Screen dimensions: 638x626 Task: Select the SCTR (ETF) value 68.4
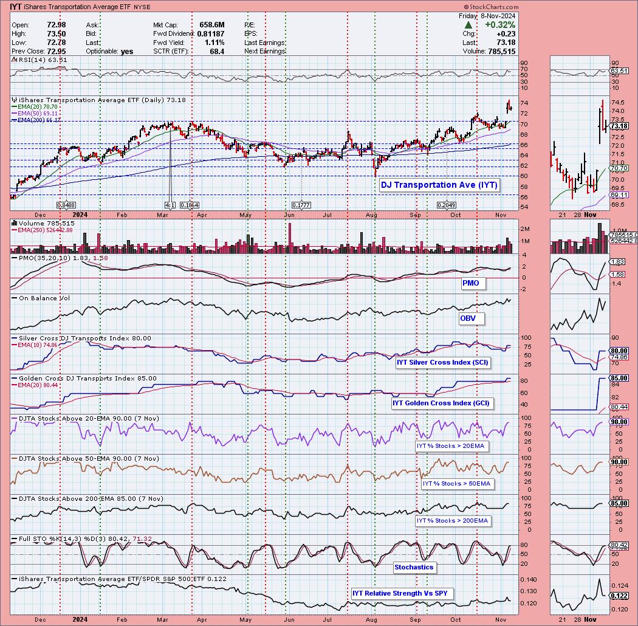pyautogui.click(x=217, y=51)
